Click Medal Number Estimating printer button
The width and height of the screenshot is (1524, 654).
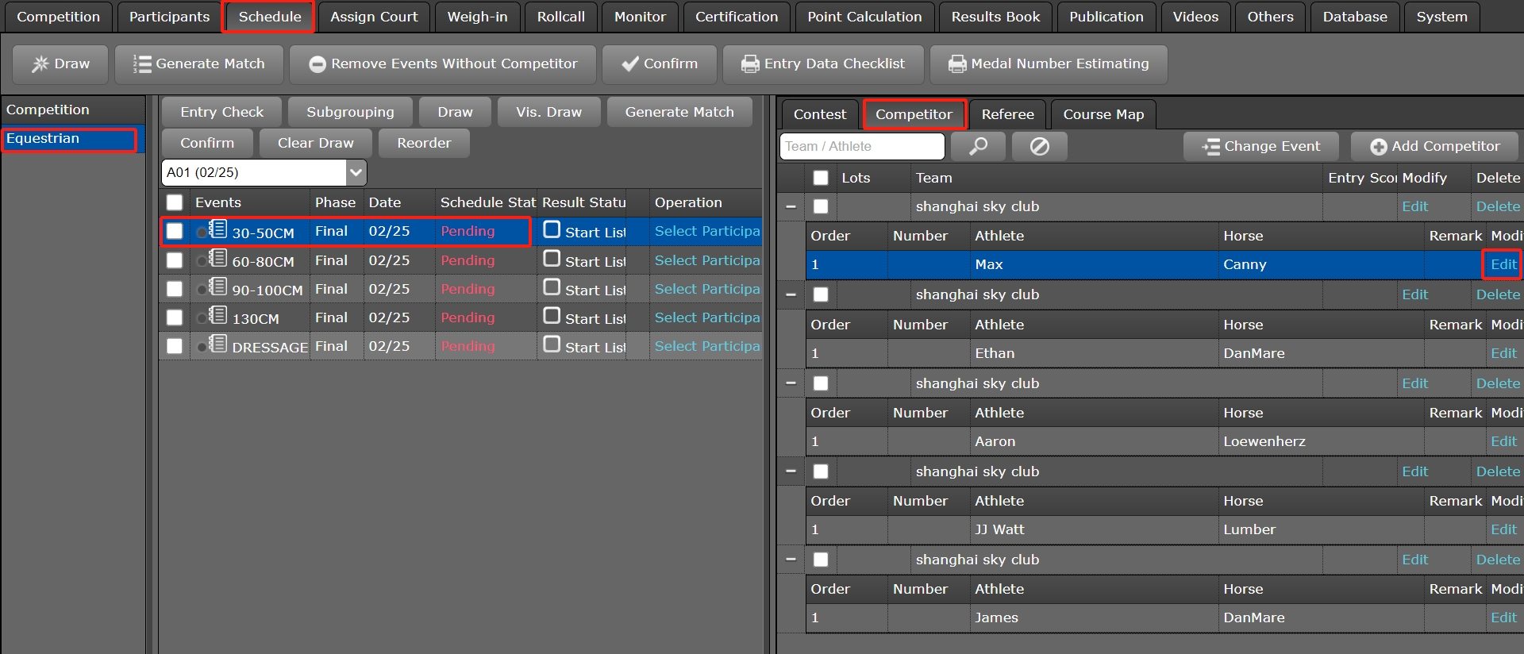coord(1049,64)
